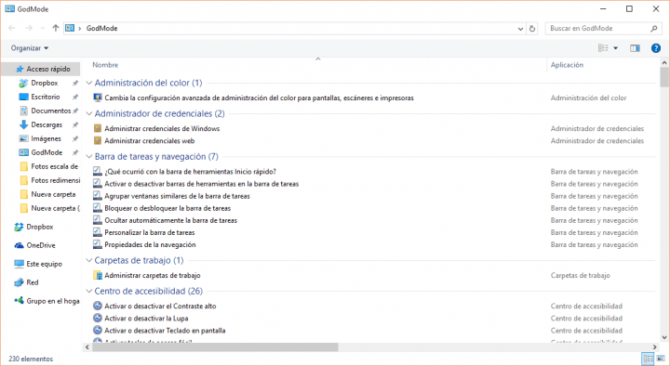Click the Escritorio desktop icon in sidebar
This screenshot has height=366, width=670.
pyautogui.click(x=23, y=97)
